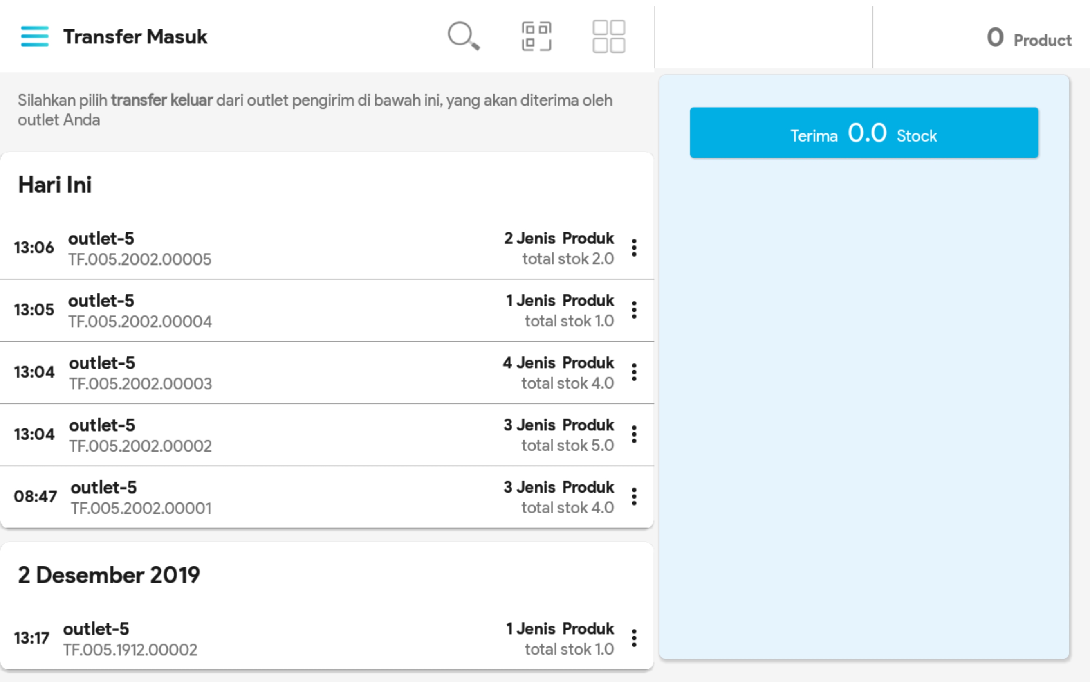1090x682 pixels.
Task: Open three-dot menu for TF.005.2002.00001
Action: click(634, 497)
